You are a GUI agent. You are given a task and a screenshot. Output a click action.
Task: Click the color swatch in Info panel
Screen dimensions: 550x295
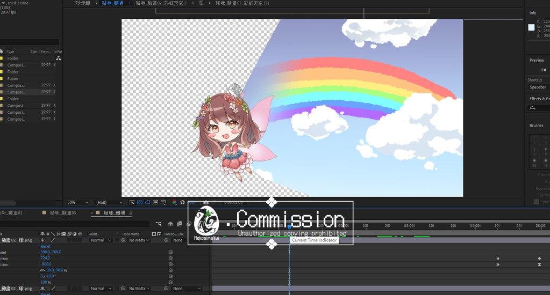click(x=532, y=27)
